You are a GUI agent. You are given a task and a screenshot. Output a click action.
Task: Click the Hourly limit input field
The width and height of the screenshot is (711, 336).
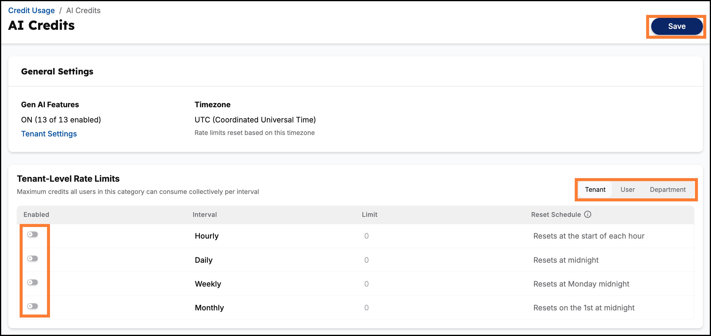coord(367,236)
